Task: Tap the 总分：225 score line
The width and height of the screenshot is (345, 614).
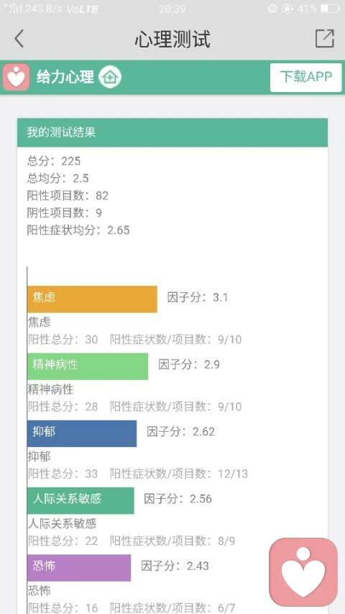Action: [x=54, y=161]
